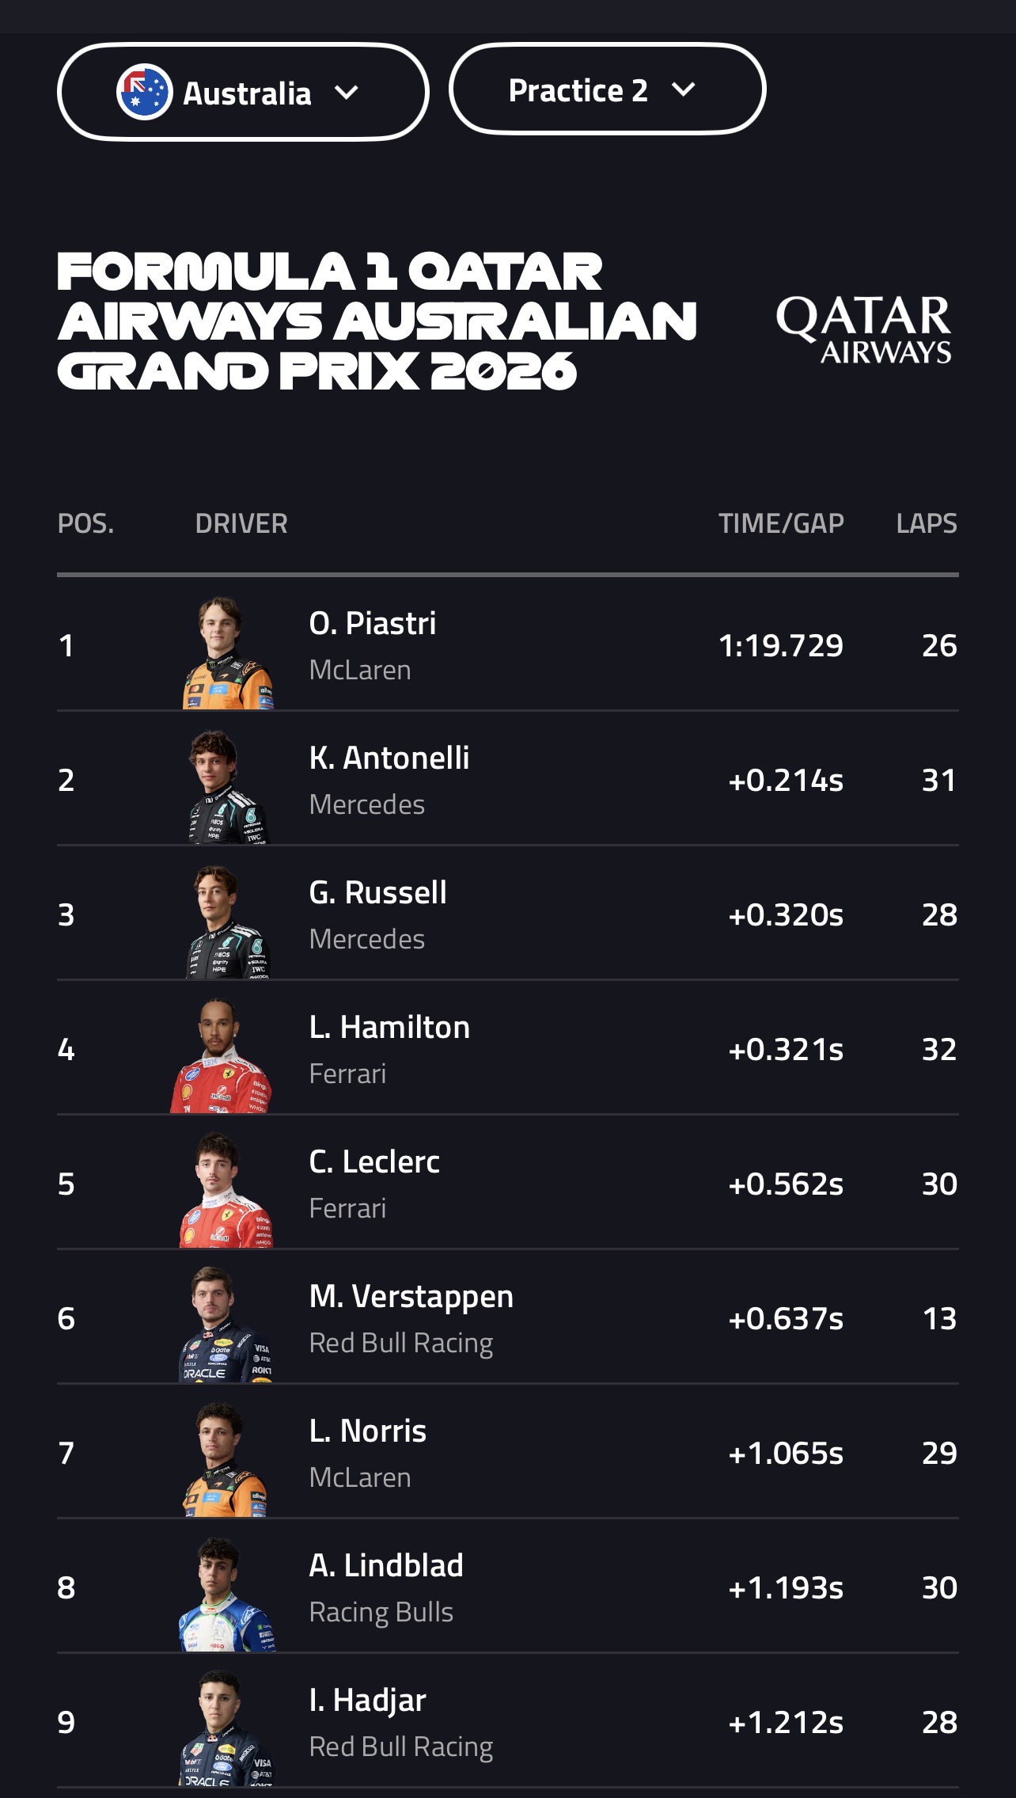Expand the Practice 2 session dropdown

pos(607,90)
